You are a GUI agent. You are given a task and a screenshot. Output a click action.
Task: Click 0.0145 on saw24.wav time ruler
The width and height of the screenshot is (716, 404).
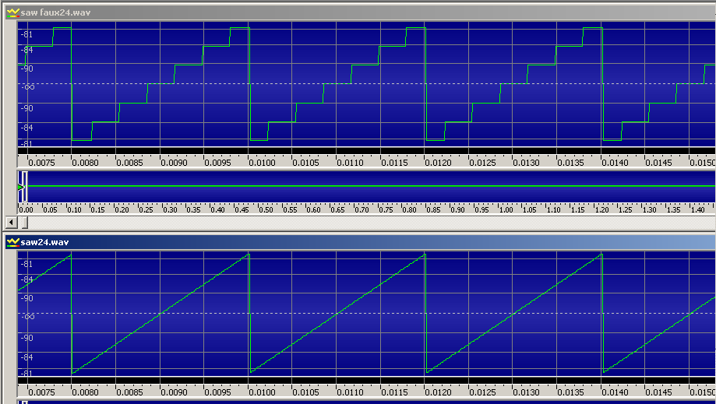pos(659,392)
